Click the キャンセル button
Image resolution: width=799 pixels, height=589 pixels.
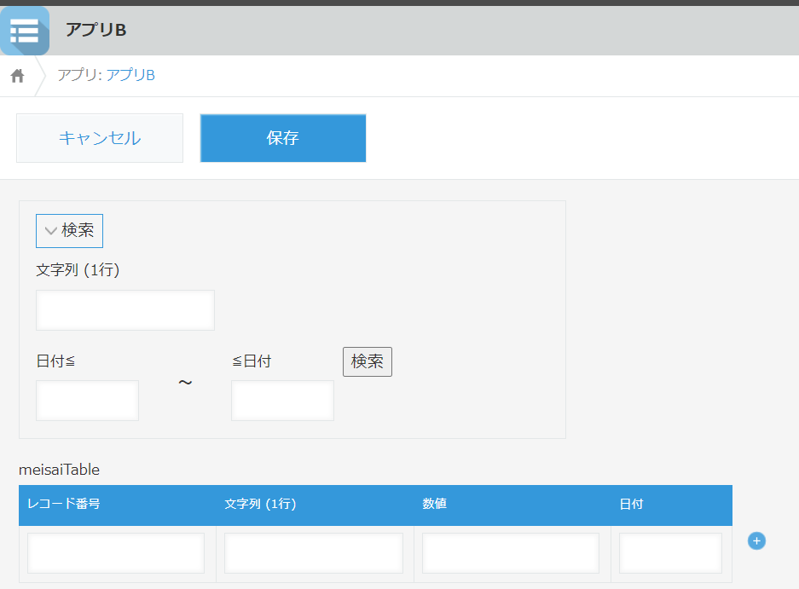pyautogui.click(x=100, y=138)
